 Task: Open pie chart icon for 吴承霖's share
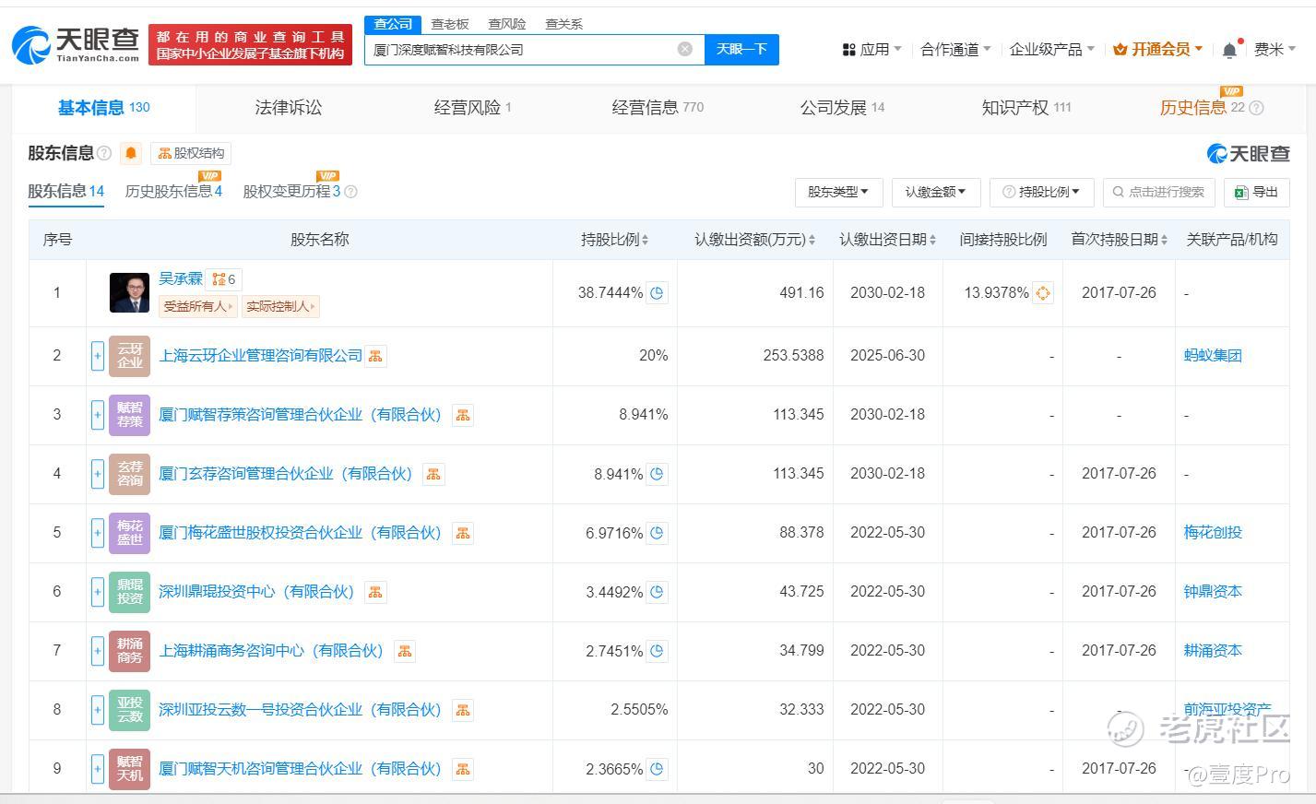tap(658, 293)
